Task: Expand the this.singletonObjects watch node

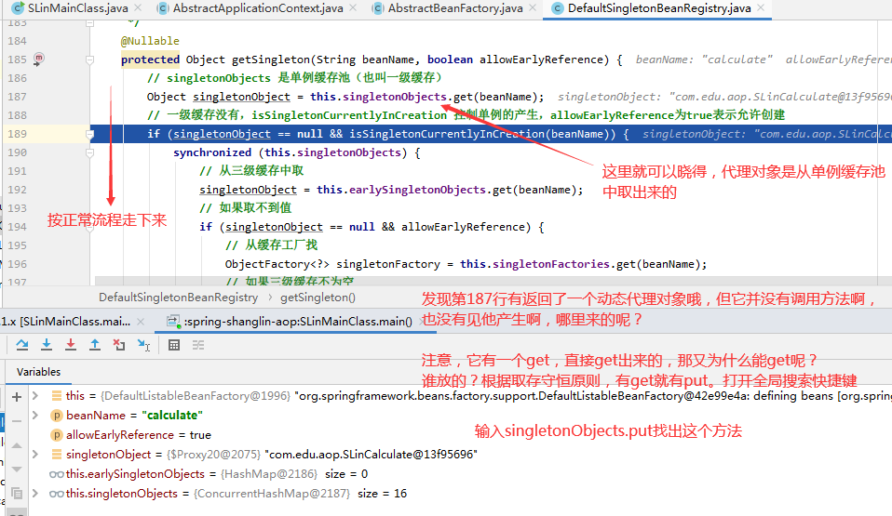Action: pos(35,494)
